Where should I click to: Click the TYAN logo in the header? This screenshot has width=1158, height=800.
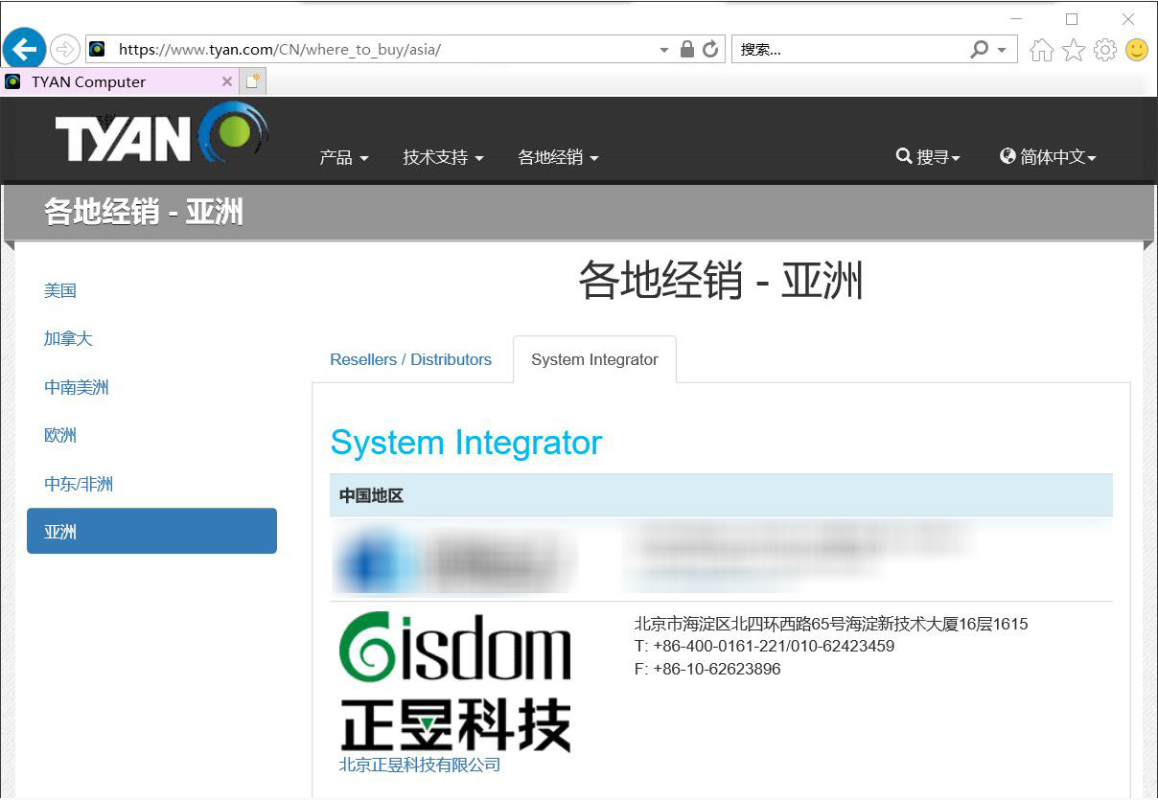161,134
